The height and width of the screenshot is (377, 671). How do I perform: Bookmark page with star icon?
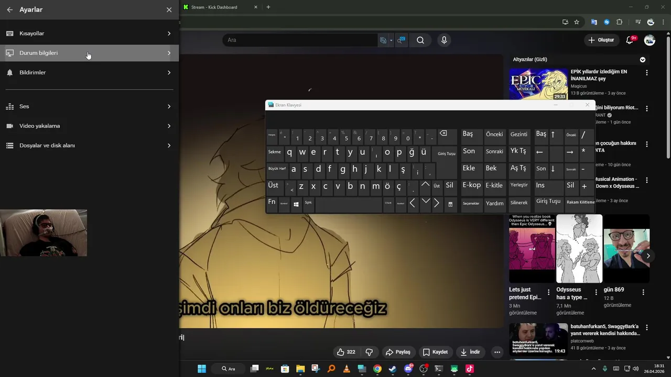(x=577, y=22)
